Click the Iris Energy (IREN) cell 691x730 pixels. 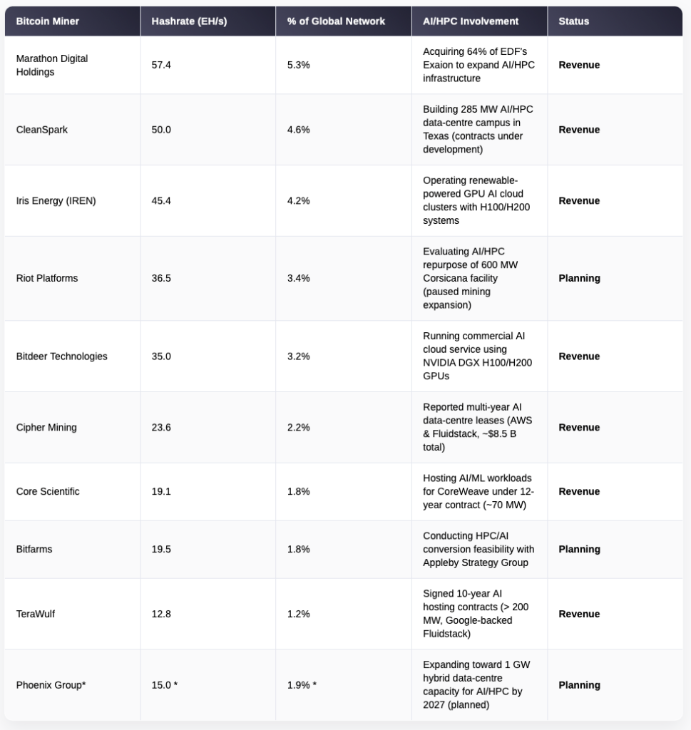click(56, 201)
